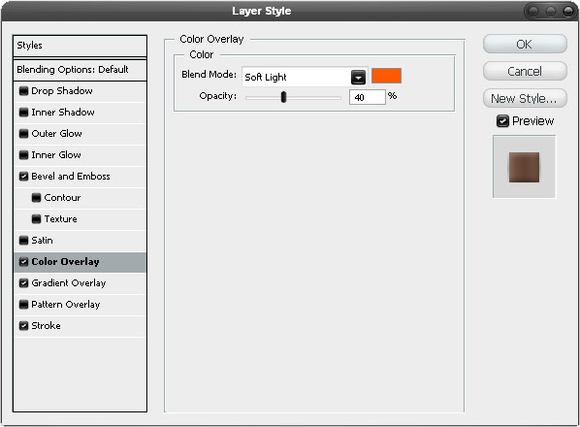Disable the Gradient Overlay checkbox
Screen dimensions: 580x427
tap(23, 283)
